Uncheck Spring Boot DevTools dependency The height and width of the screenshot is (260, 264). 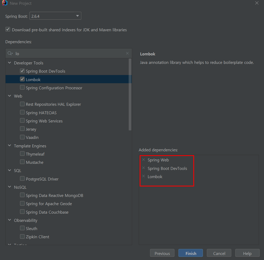[x=22, y=71]
